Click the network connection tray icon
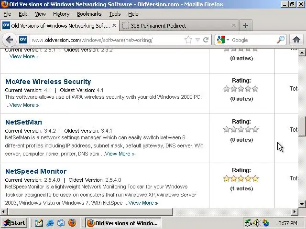The width and height of the screenshot is (306, 229). [x=248, y=223]
